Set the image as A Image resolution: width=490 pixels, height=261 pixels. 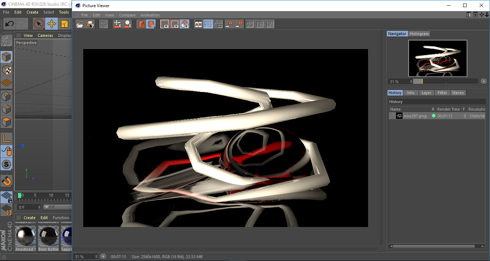[229, 24]
